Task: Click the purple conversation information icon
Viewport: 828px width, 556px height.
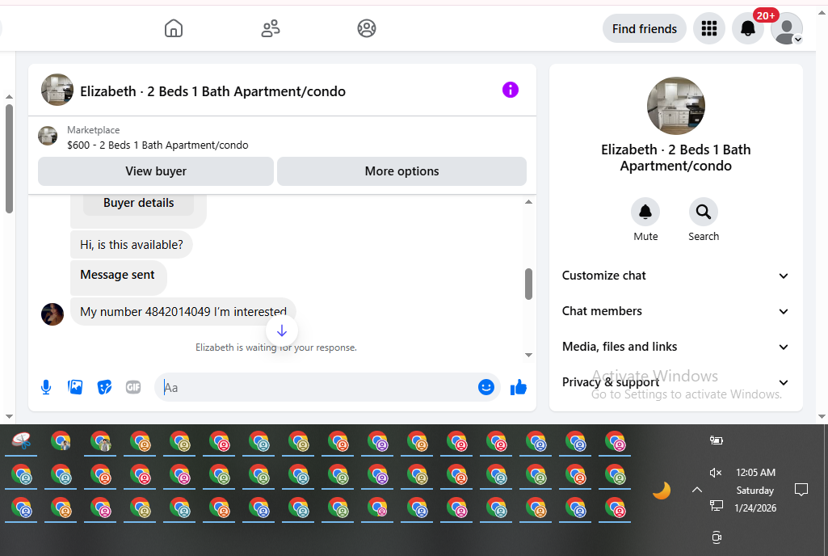Action: 510,90
